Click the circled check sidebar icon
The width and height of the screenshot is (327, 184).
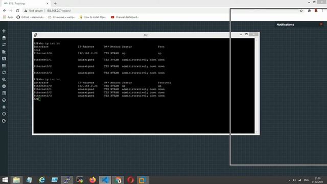(4, 100)
